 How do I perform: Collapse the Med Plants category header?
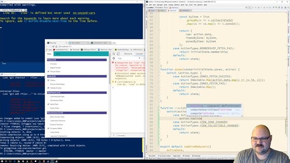tap(77, 92)
